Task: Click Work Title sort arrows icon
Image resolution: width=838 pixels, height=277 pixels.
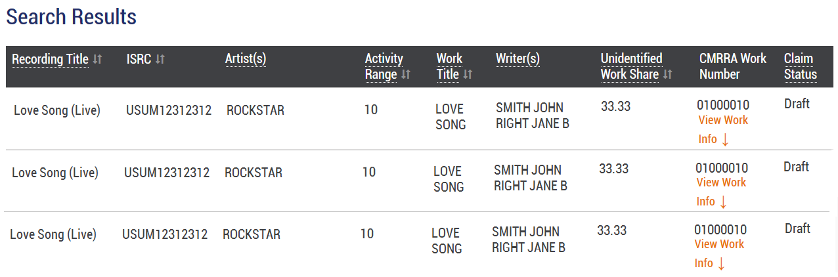Action: pos(468,75)
